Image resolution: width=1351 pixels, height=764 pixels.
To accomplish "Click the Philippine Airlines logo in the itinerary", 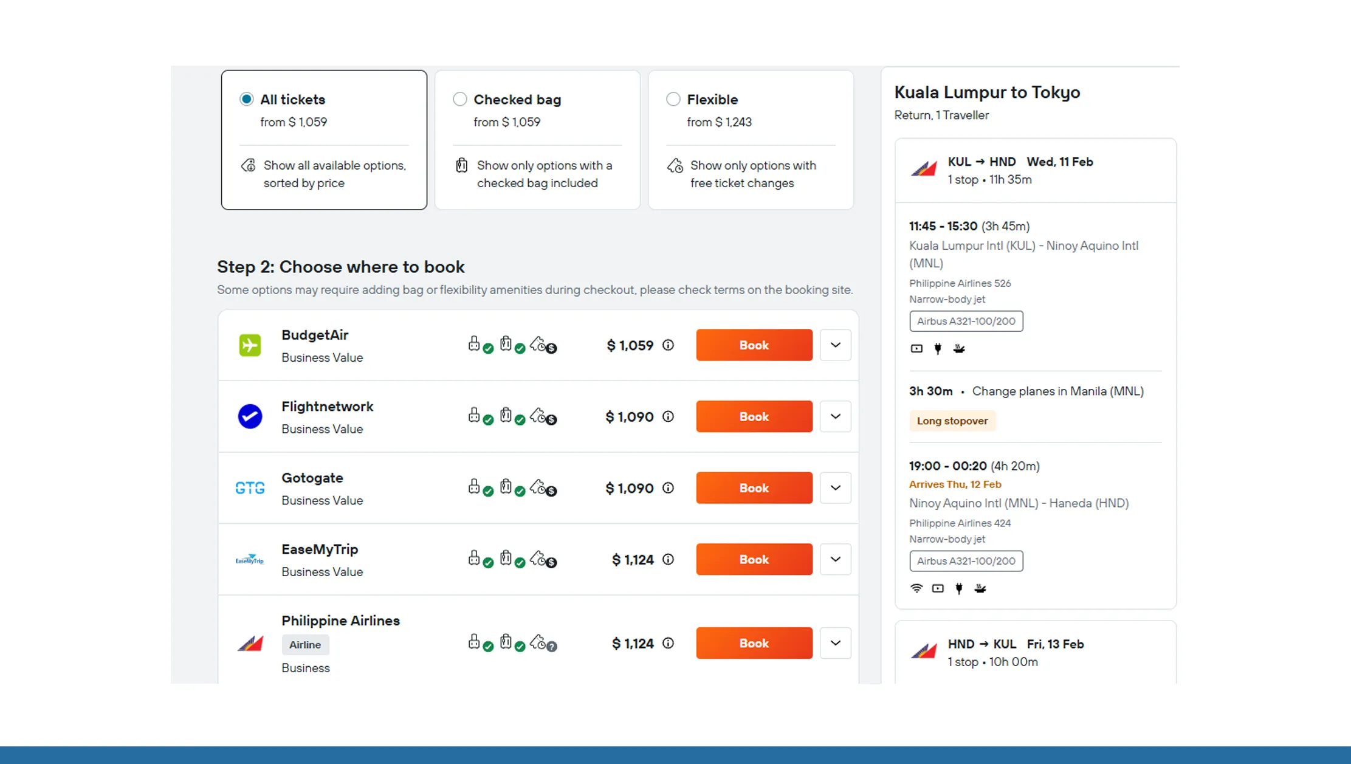I will [x=923, y=169].
